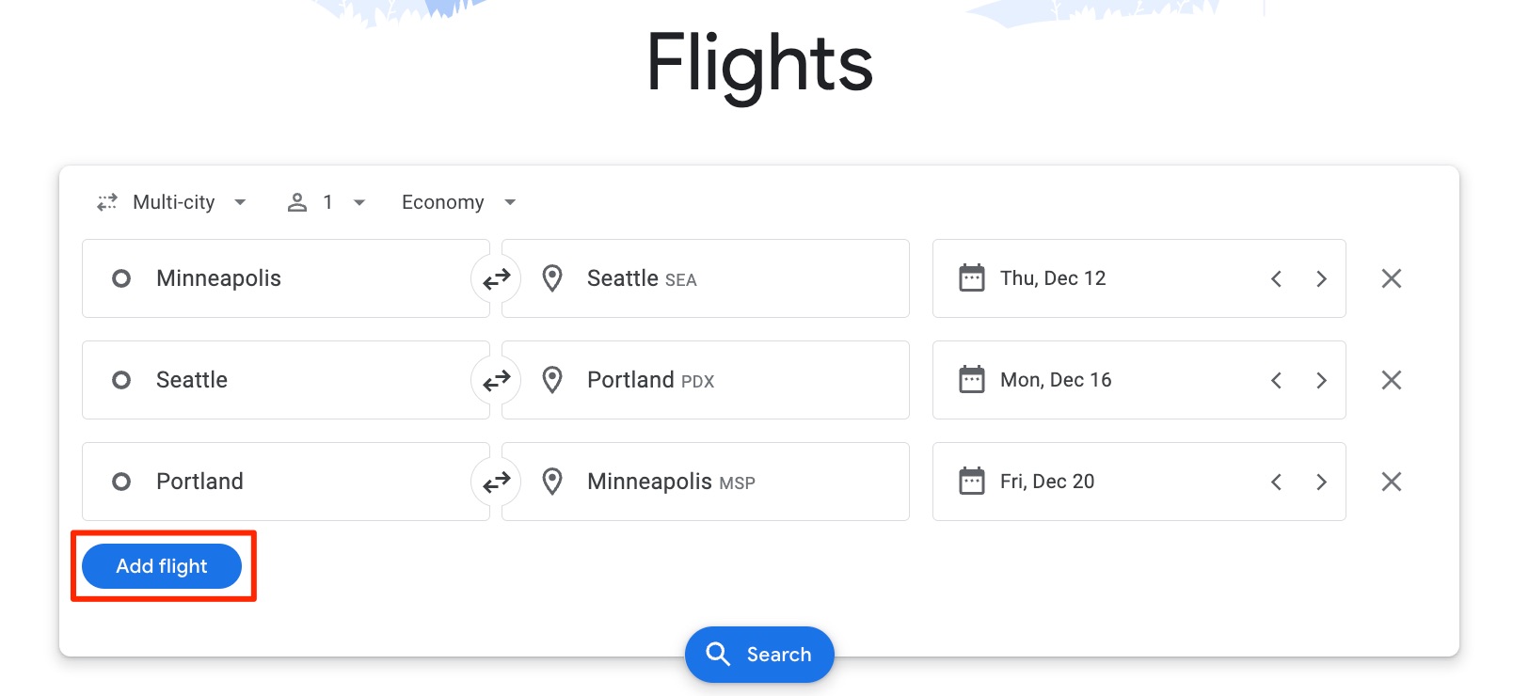Viewport: 1513px width, 696px height.
Task: Open the calendar icon for Fri, Dec 20
Action: pos(972,482)
